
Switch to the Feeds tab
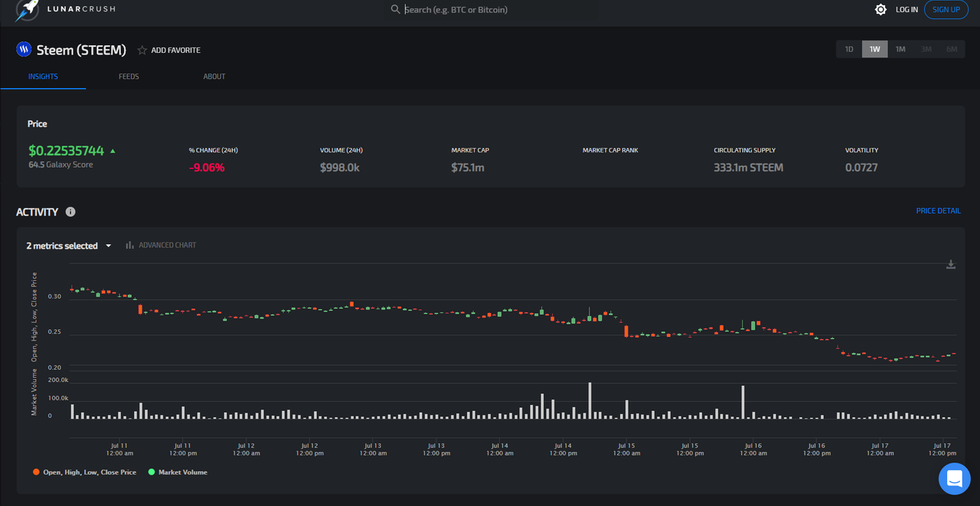(129, 77)
